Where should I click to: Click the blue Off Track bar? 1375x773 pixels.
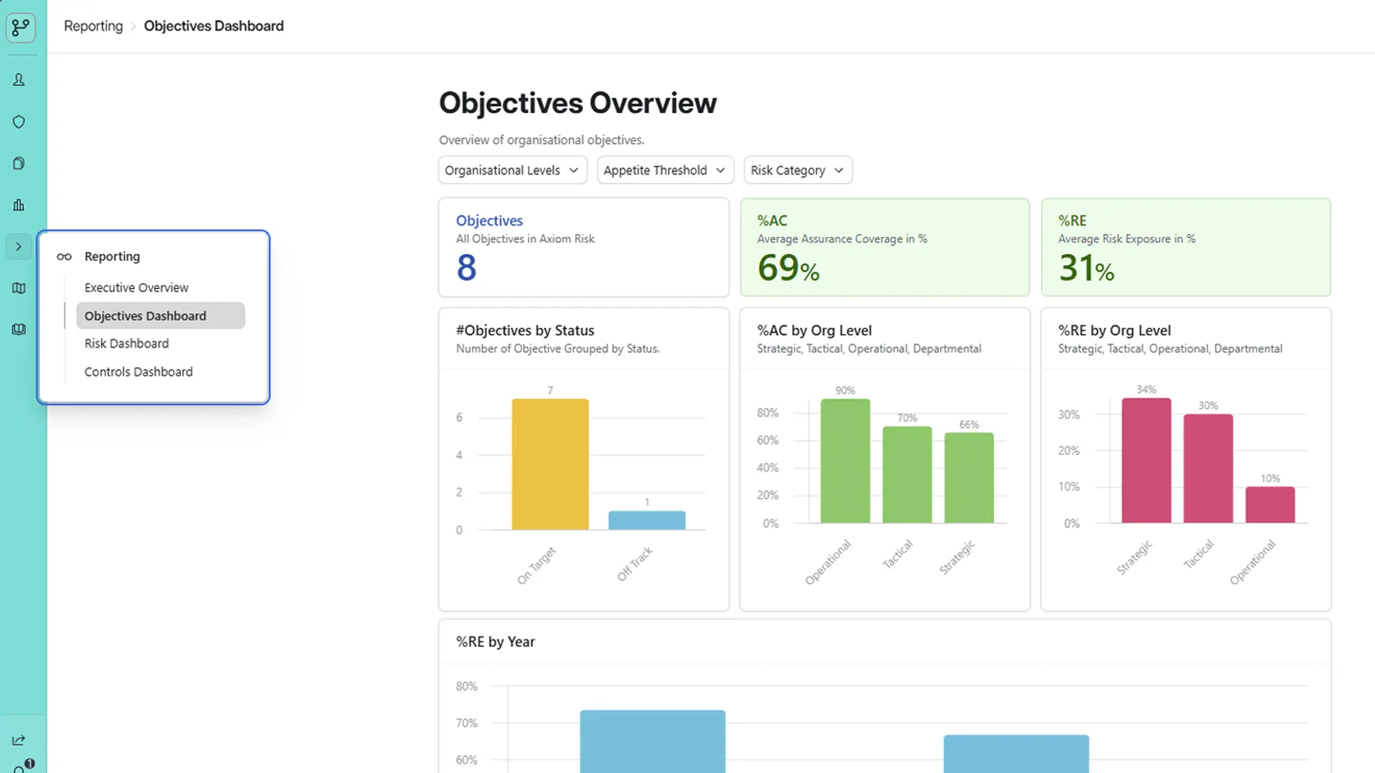[647, 520]
